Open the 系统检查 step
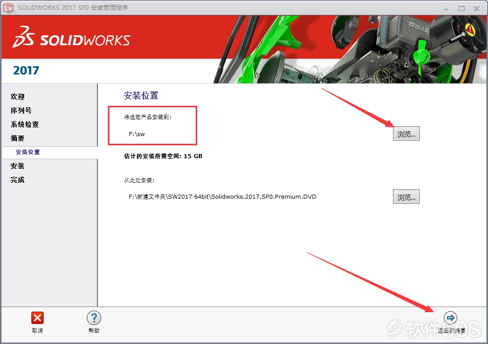 [25, 124]
